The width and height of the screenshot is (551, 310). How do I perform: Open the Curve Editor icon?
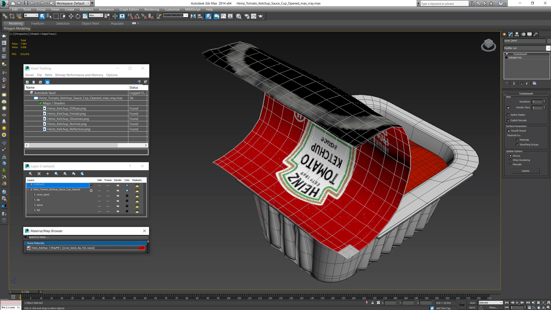224,16
